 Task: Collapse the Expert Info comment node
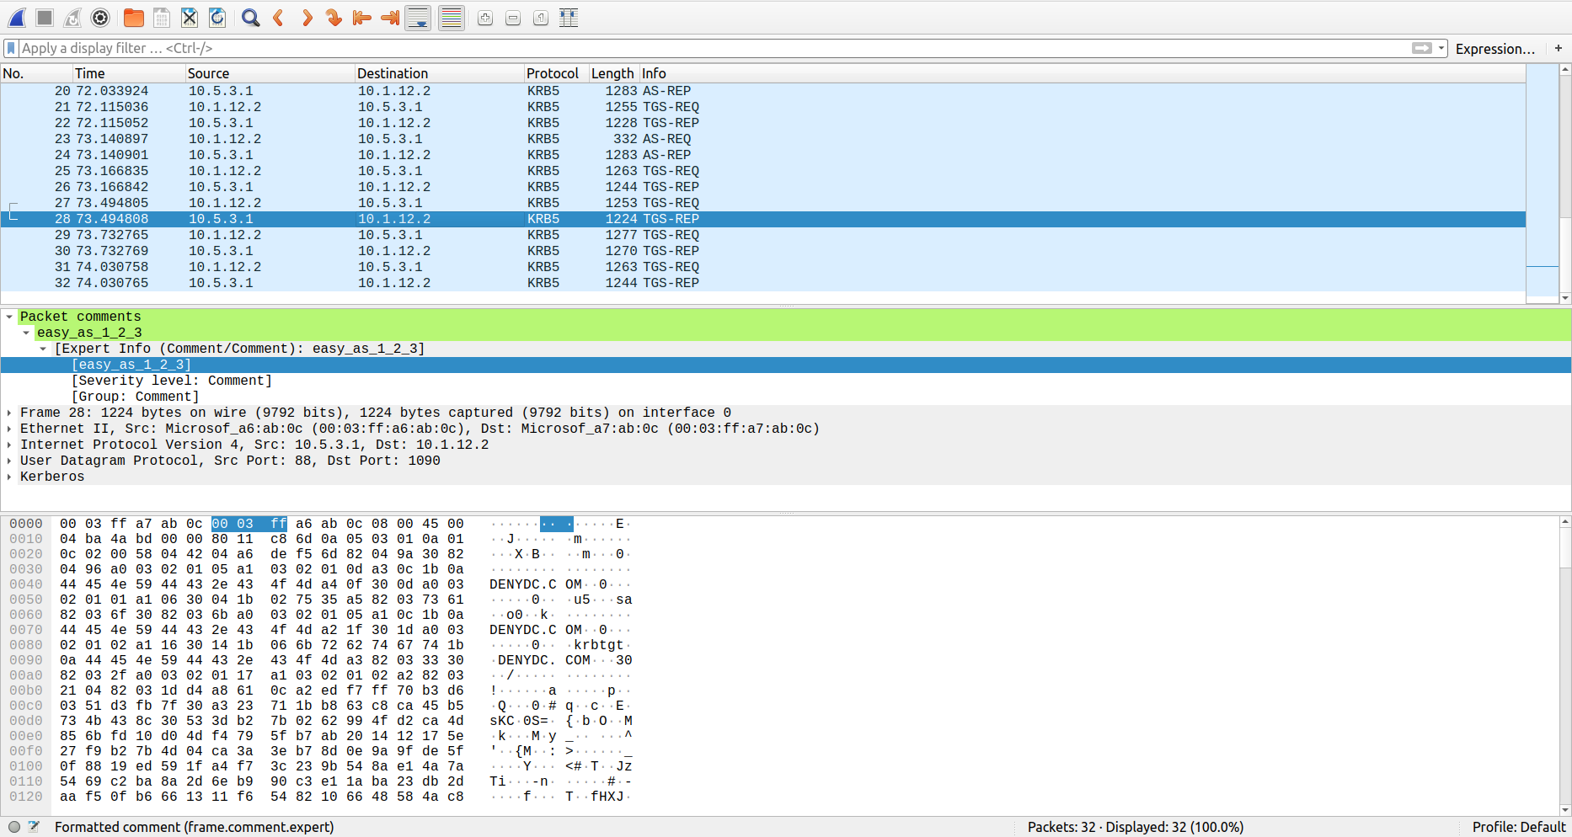(43, 349)
